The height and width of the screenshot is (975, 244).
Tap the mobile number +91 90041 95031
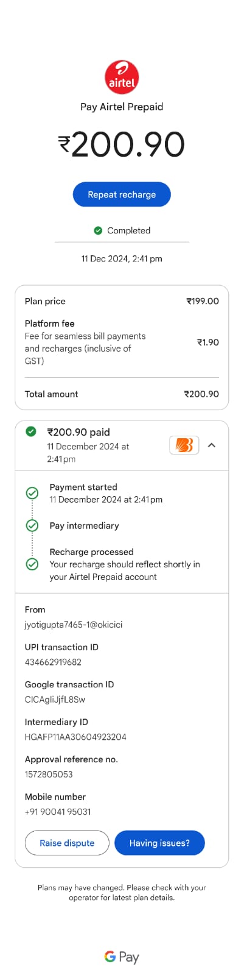[x=58, y=812]
